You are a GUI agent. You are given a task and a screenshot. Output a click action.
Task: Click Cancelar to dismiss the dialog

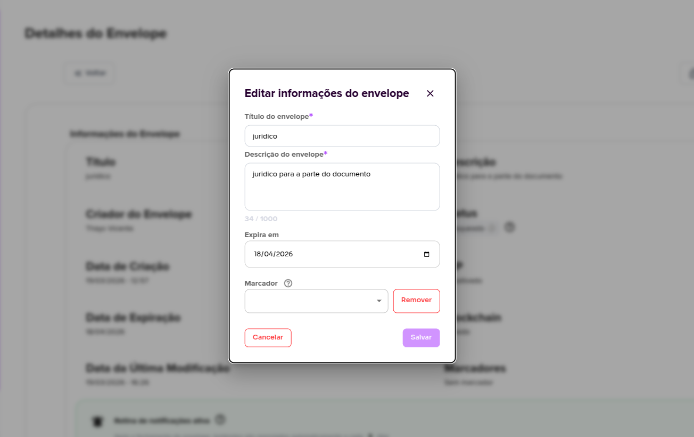[x=268, y=337]
